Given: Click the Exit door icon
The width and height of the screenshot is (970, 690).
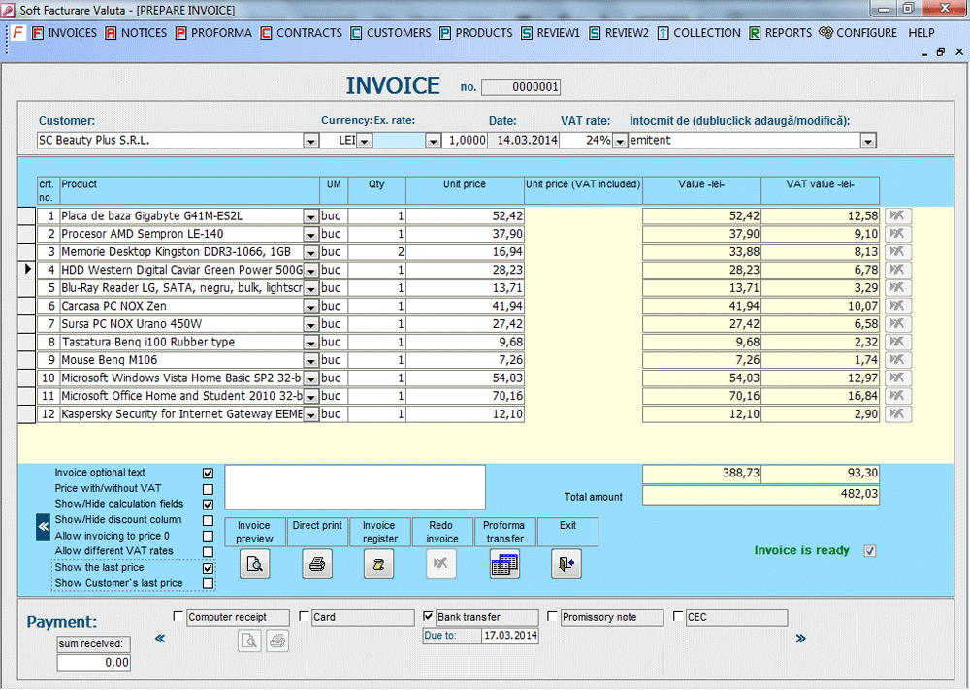Looking at the screenshot, I should (x=566, y=564).
